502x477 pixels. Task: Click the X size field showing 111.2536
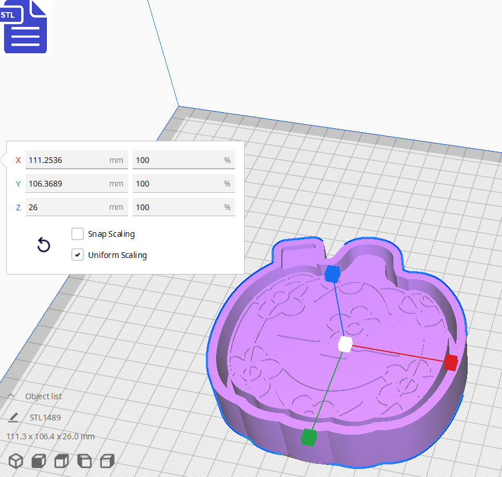click(66, 160)
